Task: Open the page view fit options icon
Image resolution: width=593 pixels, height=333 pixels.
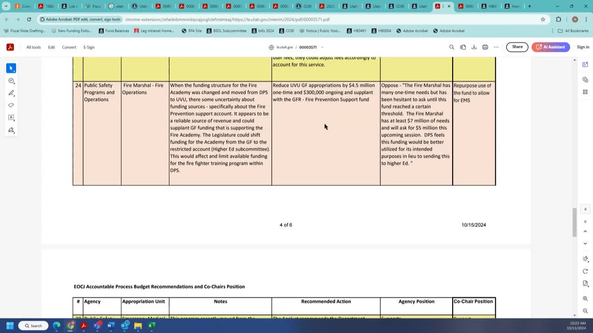Action: 585,284
